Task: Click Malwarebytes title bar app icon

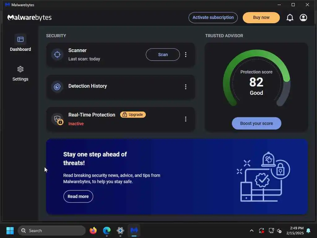Action: (7, 5)
